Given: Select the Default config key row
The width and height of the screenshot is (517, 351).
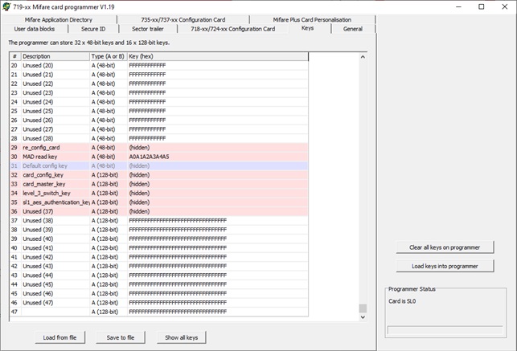Looking at the screenshot, I should point(159,165).
